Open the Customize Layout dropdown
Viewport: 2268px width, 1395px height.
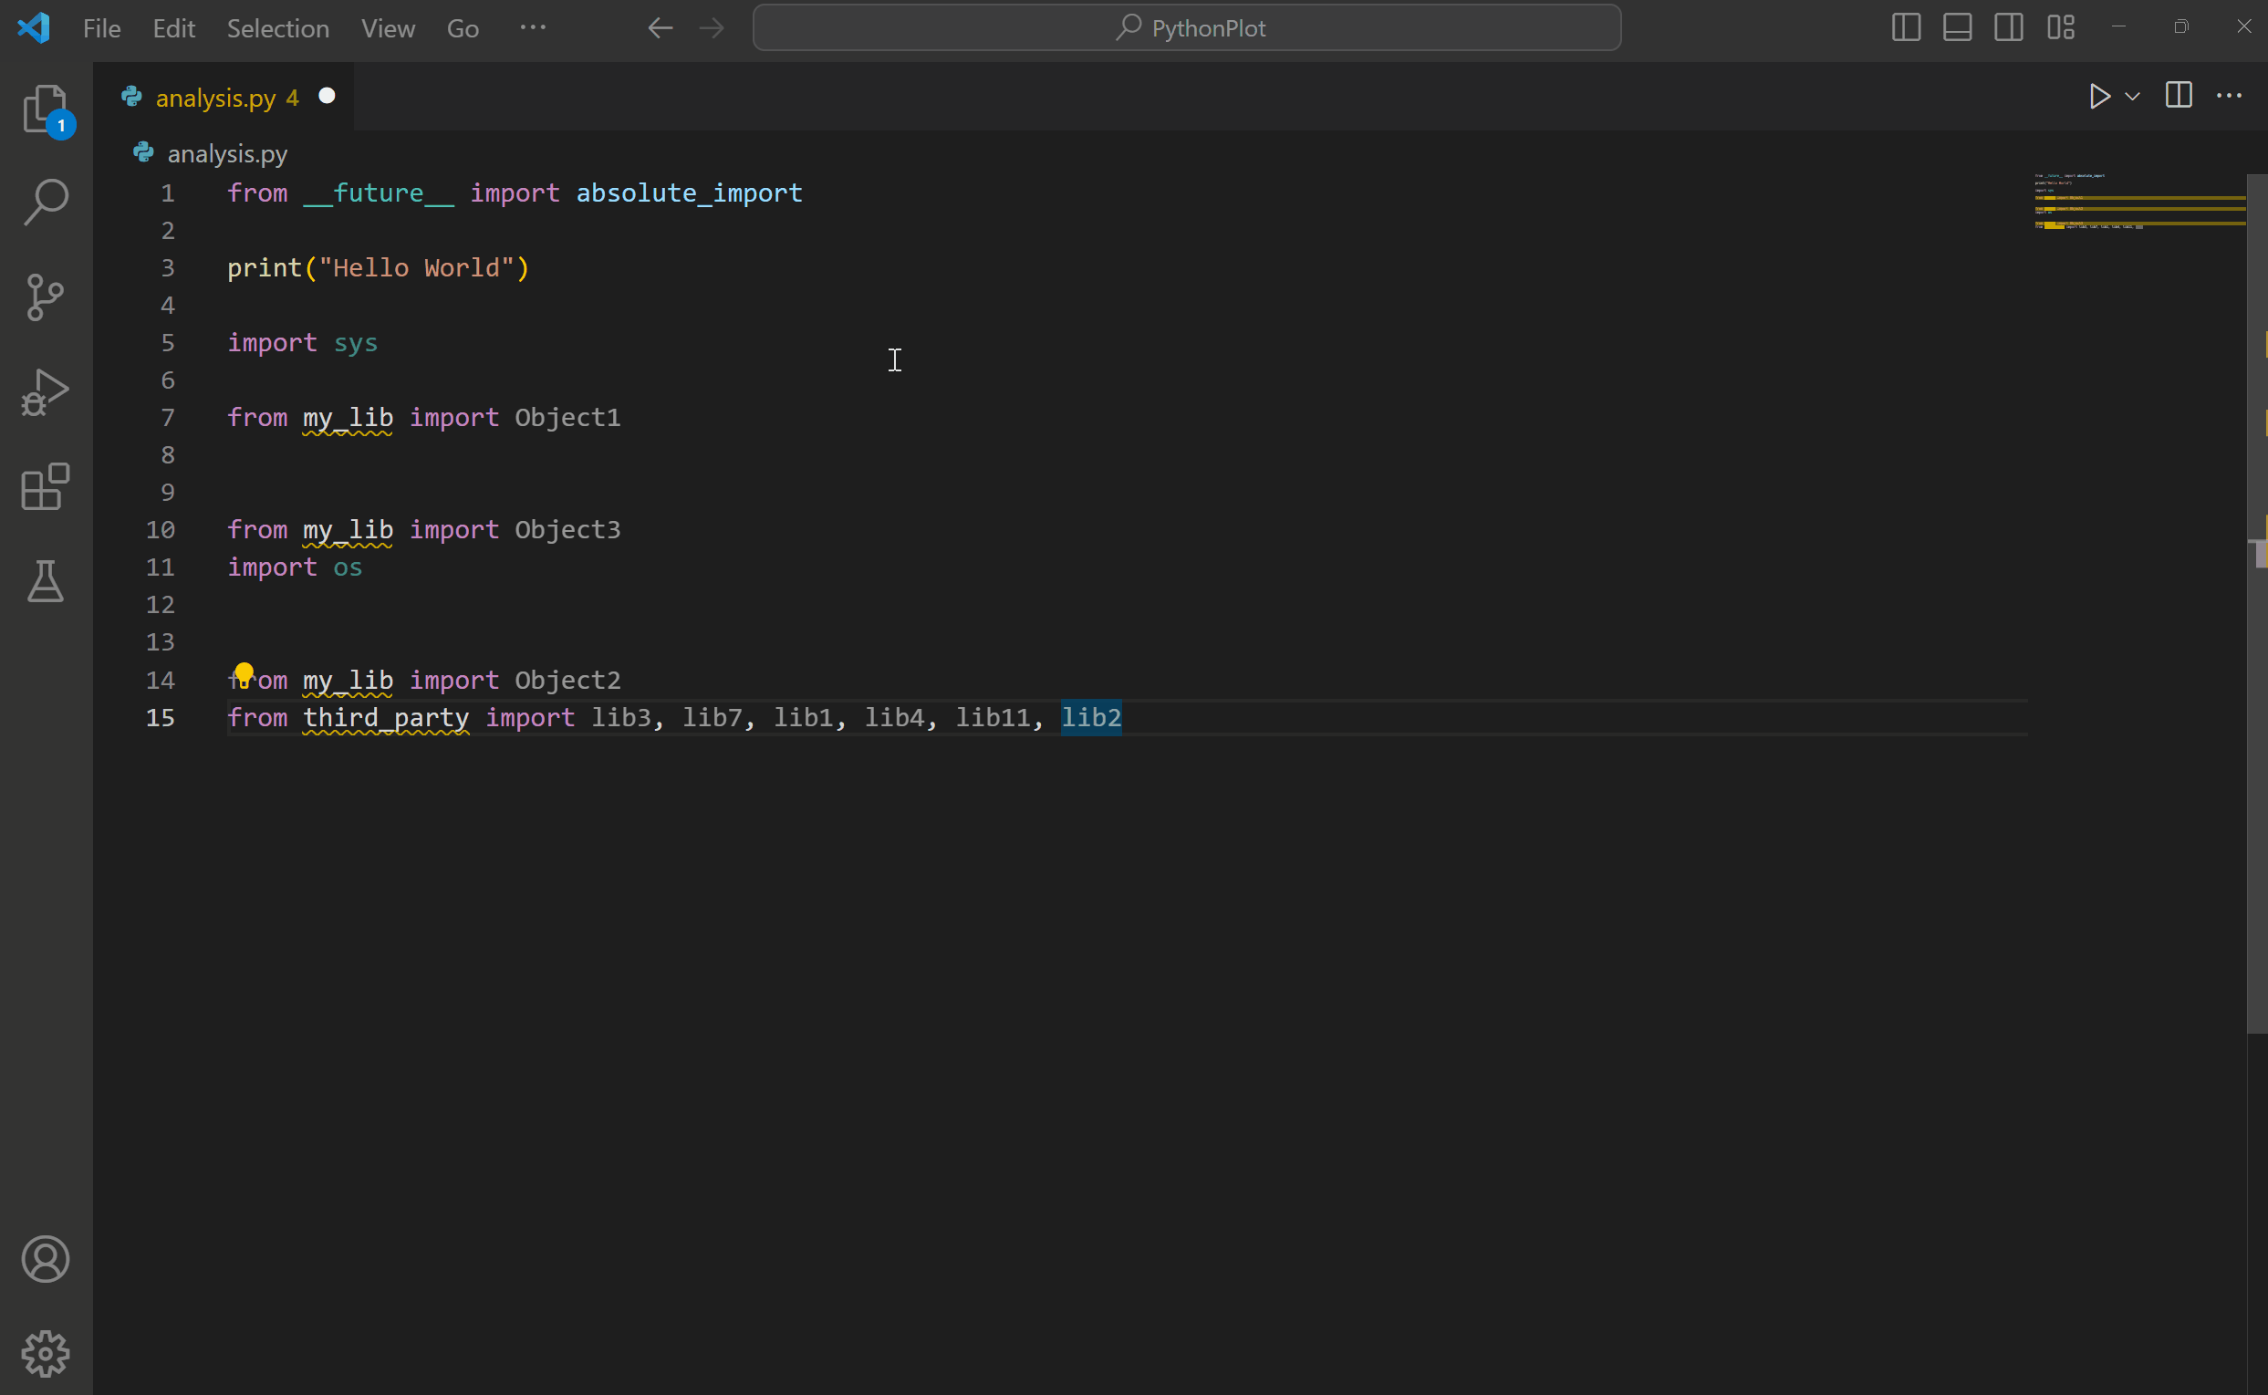[2062, 27]
